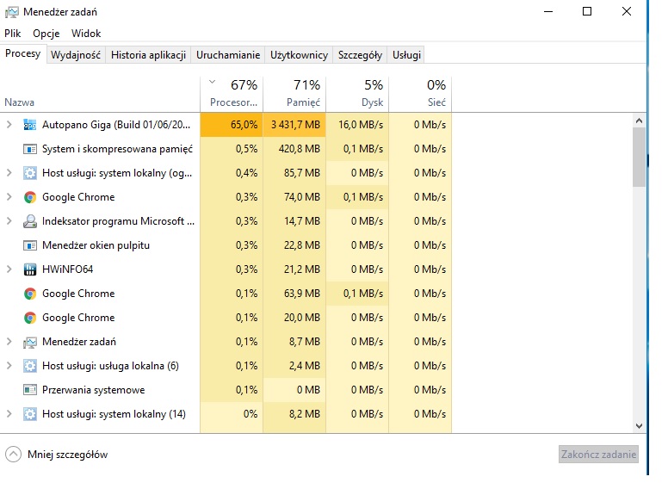Click the 2,4 MB memory cell
The height and width of the screenshot is (489, 668).
click(x=294, y=366)
